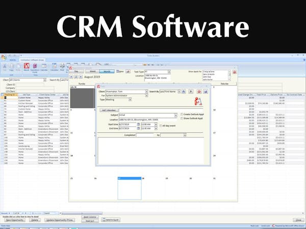306x229 pixels.
Task: Switch calendar to Day view
Action: click(76, 71)
